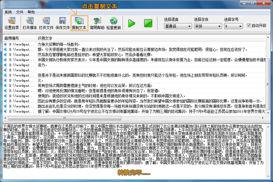Click text pane scrollbar down arrow

pos(268,177)
